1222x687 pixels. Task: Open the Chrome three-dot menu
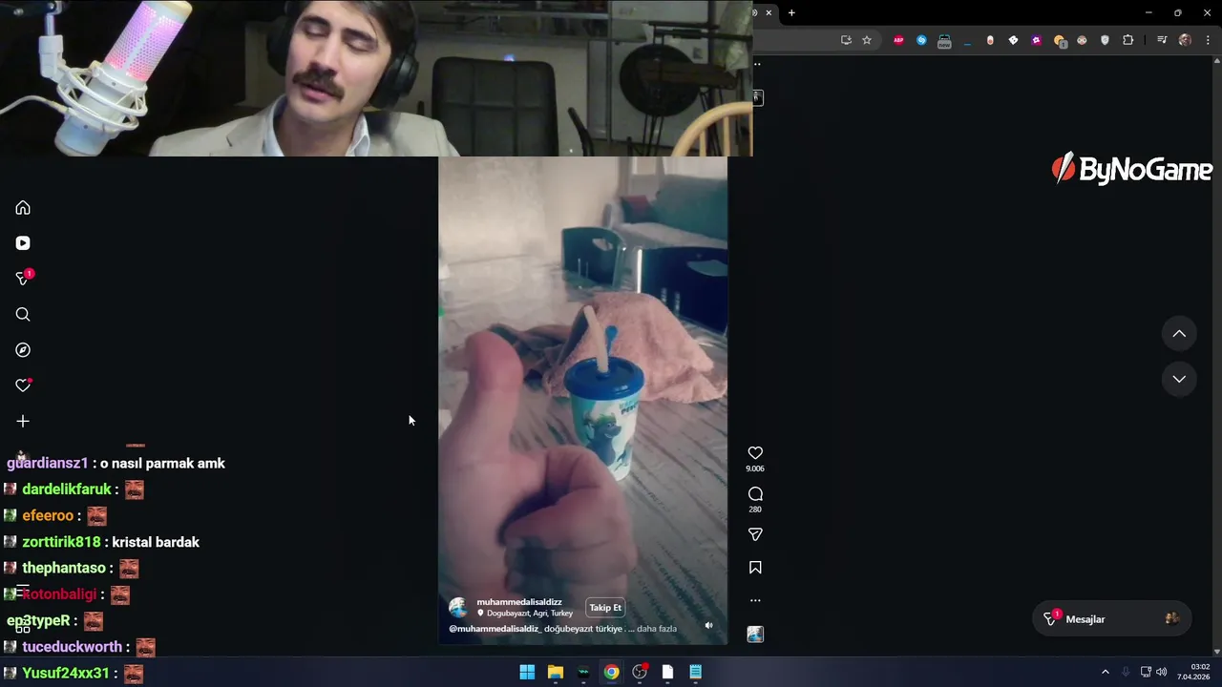1209,40
